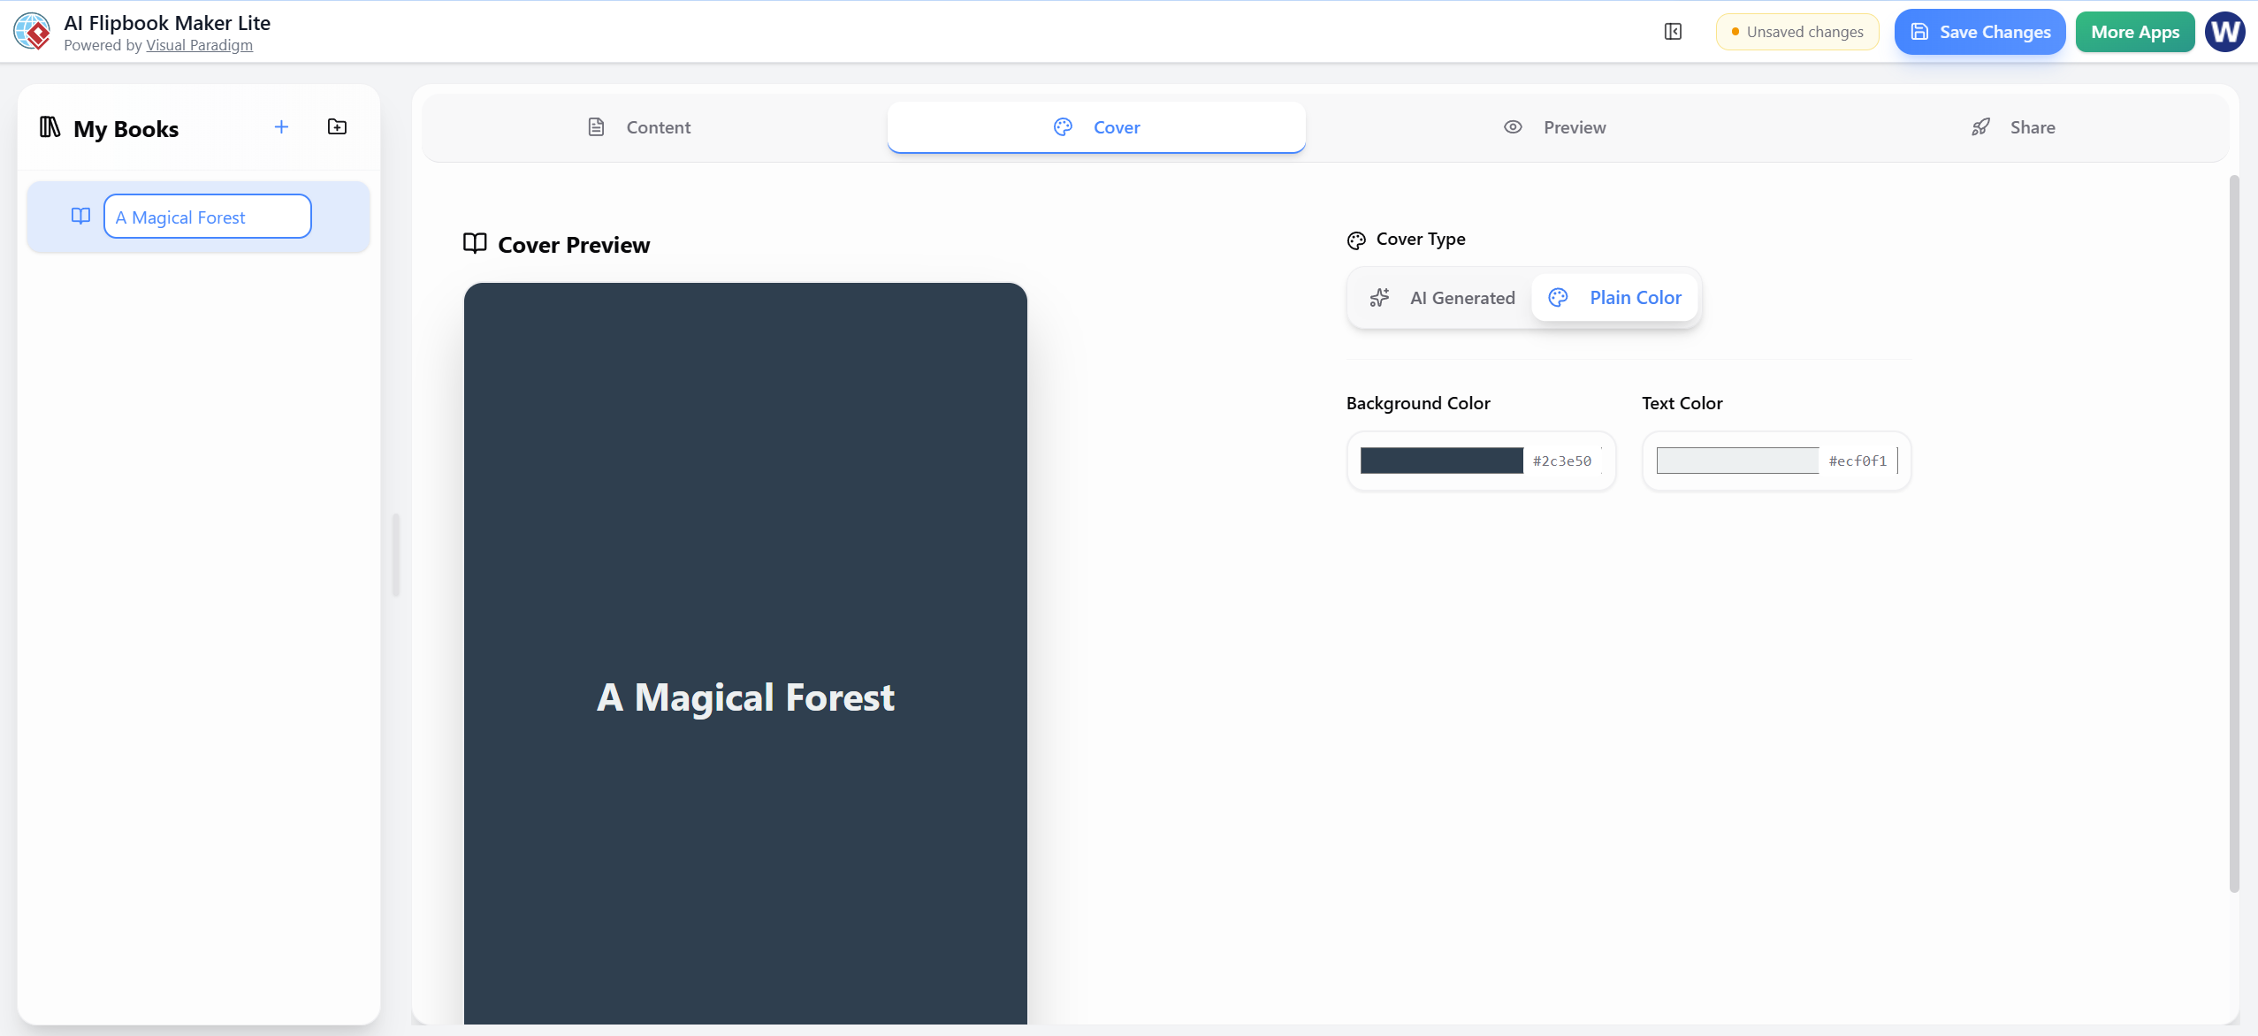
Task: Click the new folder icon beside My Books
Action: click(x=337, y=126)
